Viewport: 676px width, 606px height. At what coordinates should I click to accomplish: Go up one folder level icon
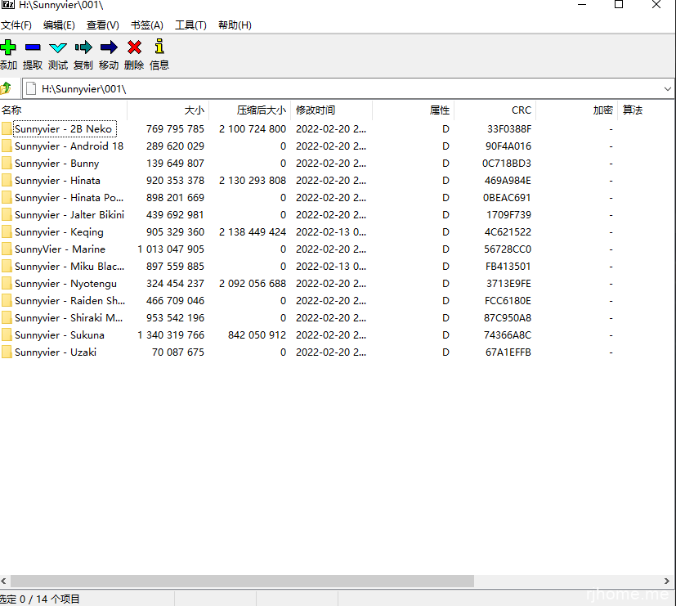pos(7,88)
